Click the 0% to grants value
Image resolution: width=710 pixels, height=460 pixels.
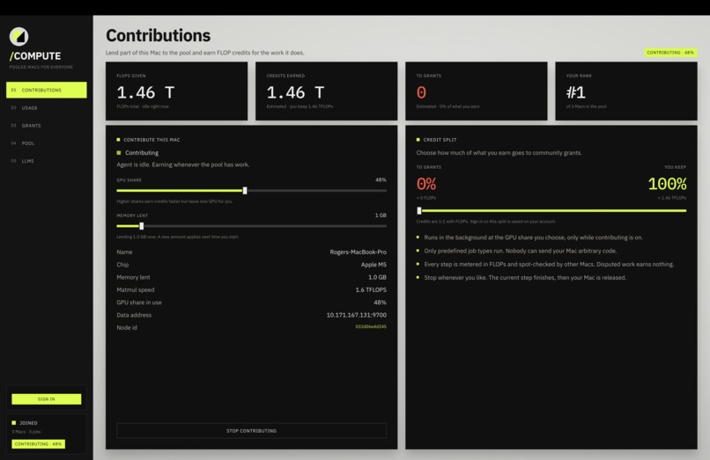(x=426, y=184)
